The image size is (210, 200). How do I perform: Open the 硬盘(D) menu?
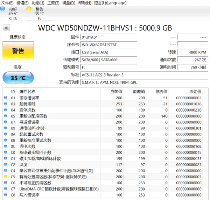click(x=69, y=3)
